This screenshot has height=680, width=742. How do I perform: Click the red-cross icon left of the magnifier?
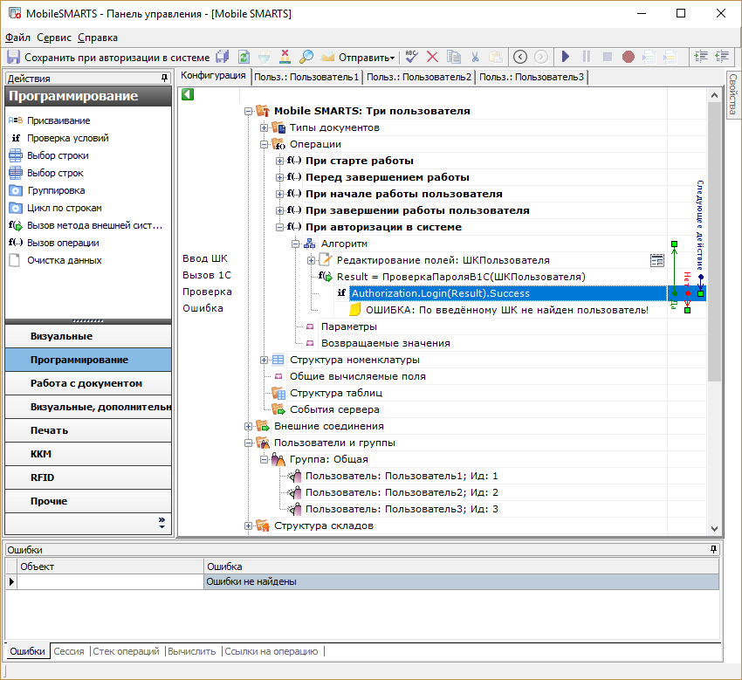coord(285,58)
